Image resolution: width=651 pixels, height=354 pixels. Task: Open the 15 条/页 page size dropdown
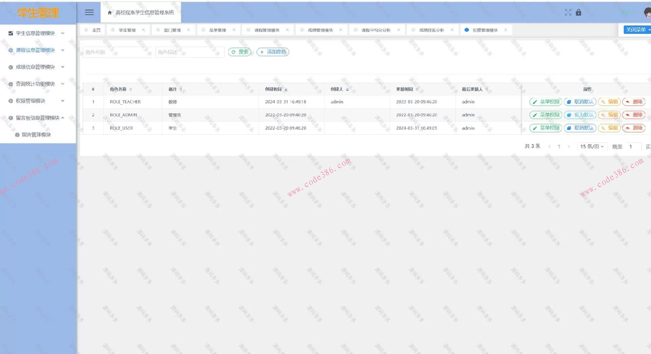[x=592, y=147]
